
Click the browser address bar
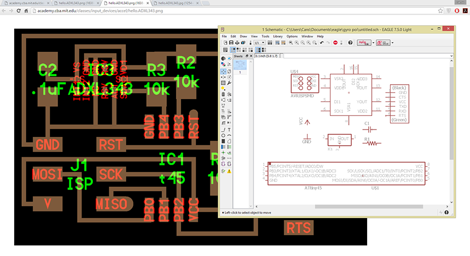[234, 11]
